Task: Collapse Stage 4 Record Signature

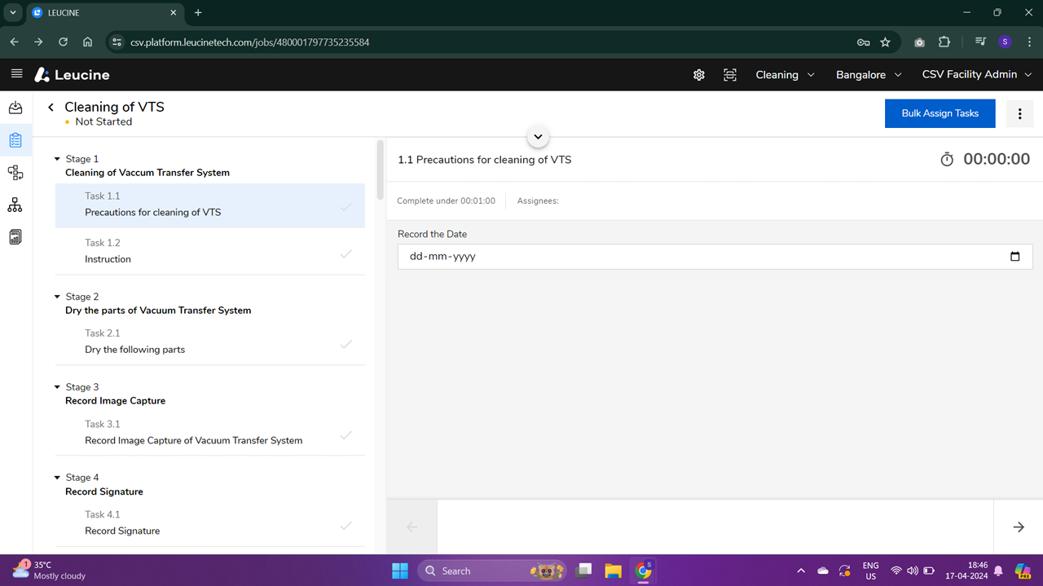Action: [x=57, y=478]
